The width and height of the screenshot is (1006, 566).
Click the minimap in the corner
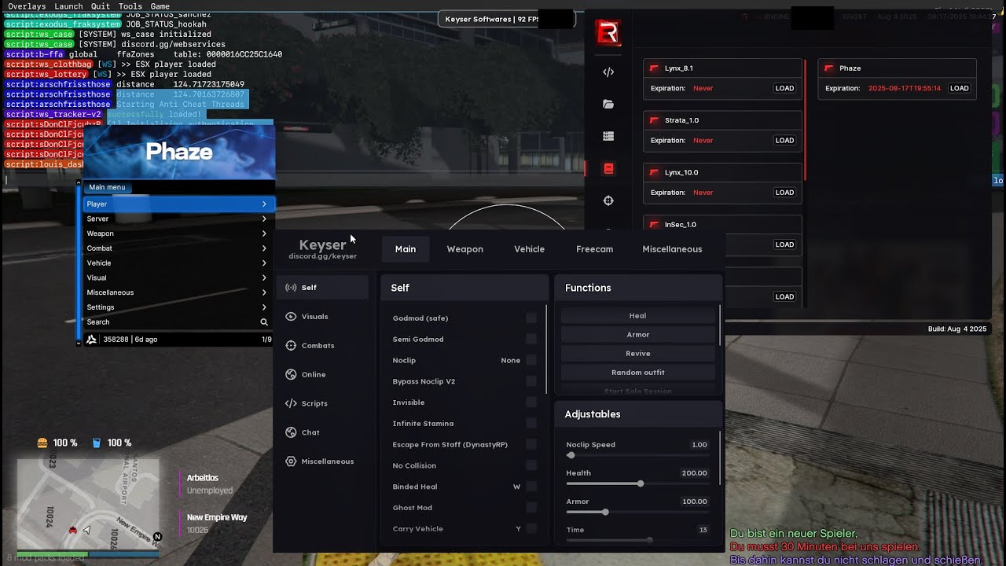pos(88,505)
